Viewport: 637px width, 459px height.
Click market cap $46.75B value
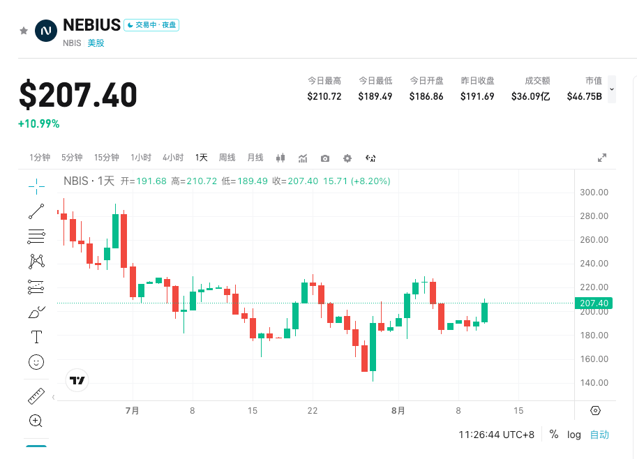coord(585,97)
